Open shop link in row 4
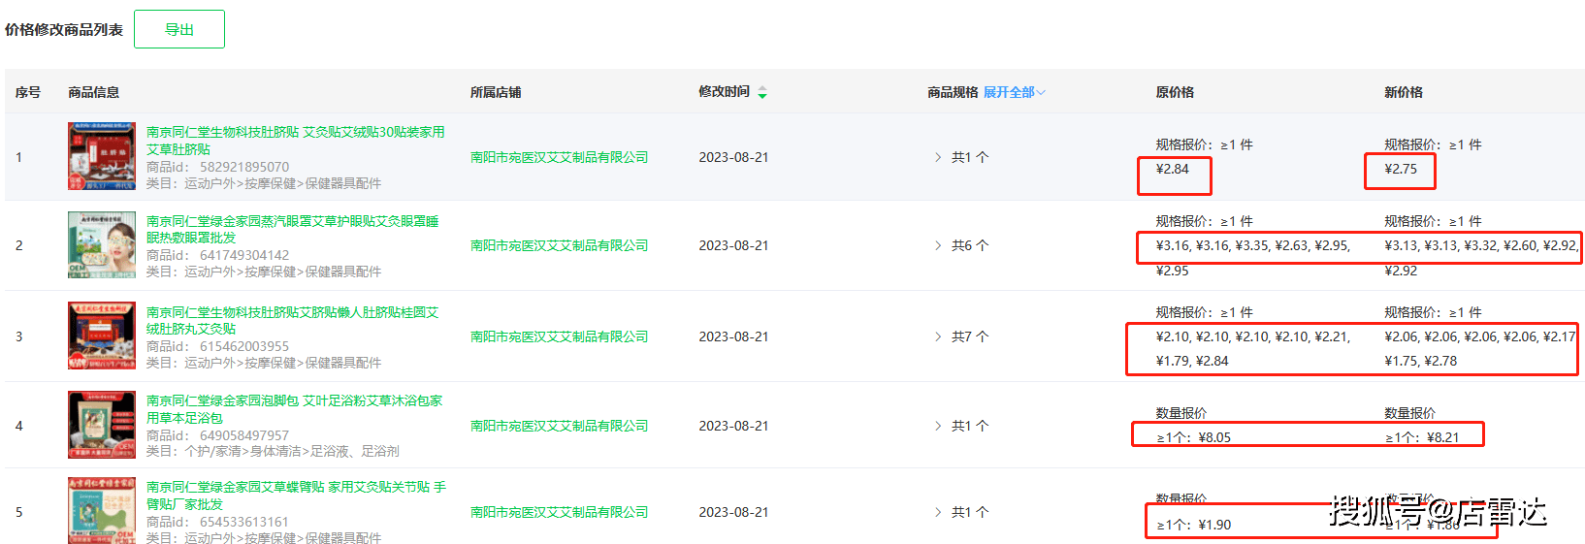This screenshot has height=544, width=1585. [x=559, y=426]
